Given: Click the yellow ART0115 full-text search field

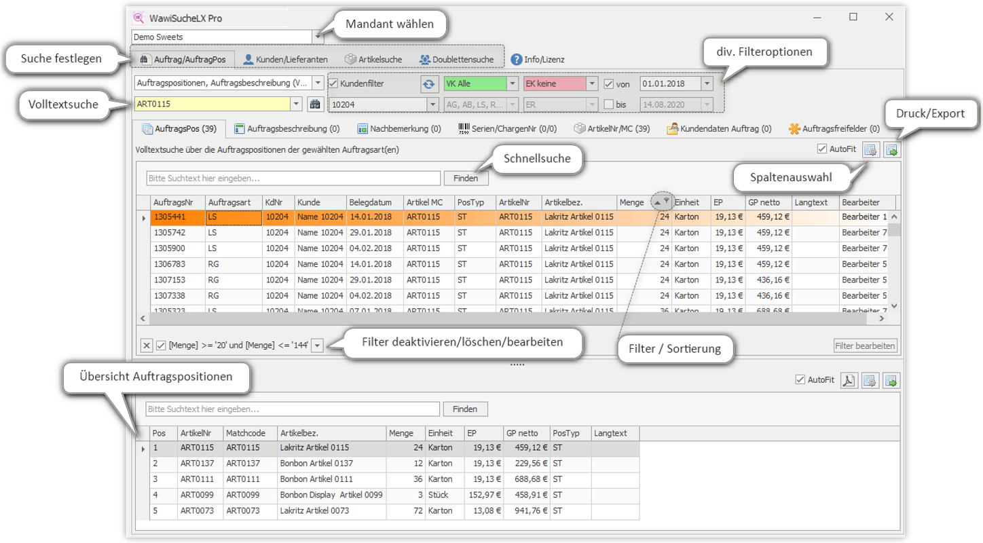Looking at the screenshot, I should pyautogui.click(x=212, y=104).
